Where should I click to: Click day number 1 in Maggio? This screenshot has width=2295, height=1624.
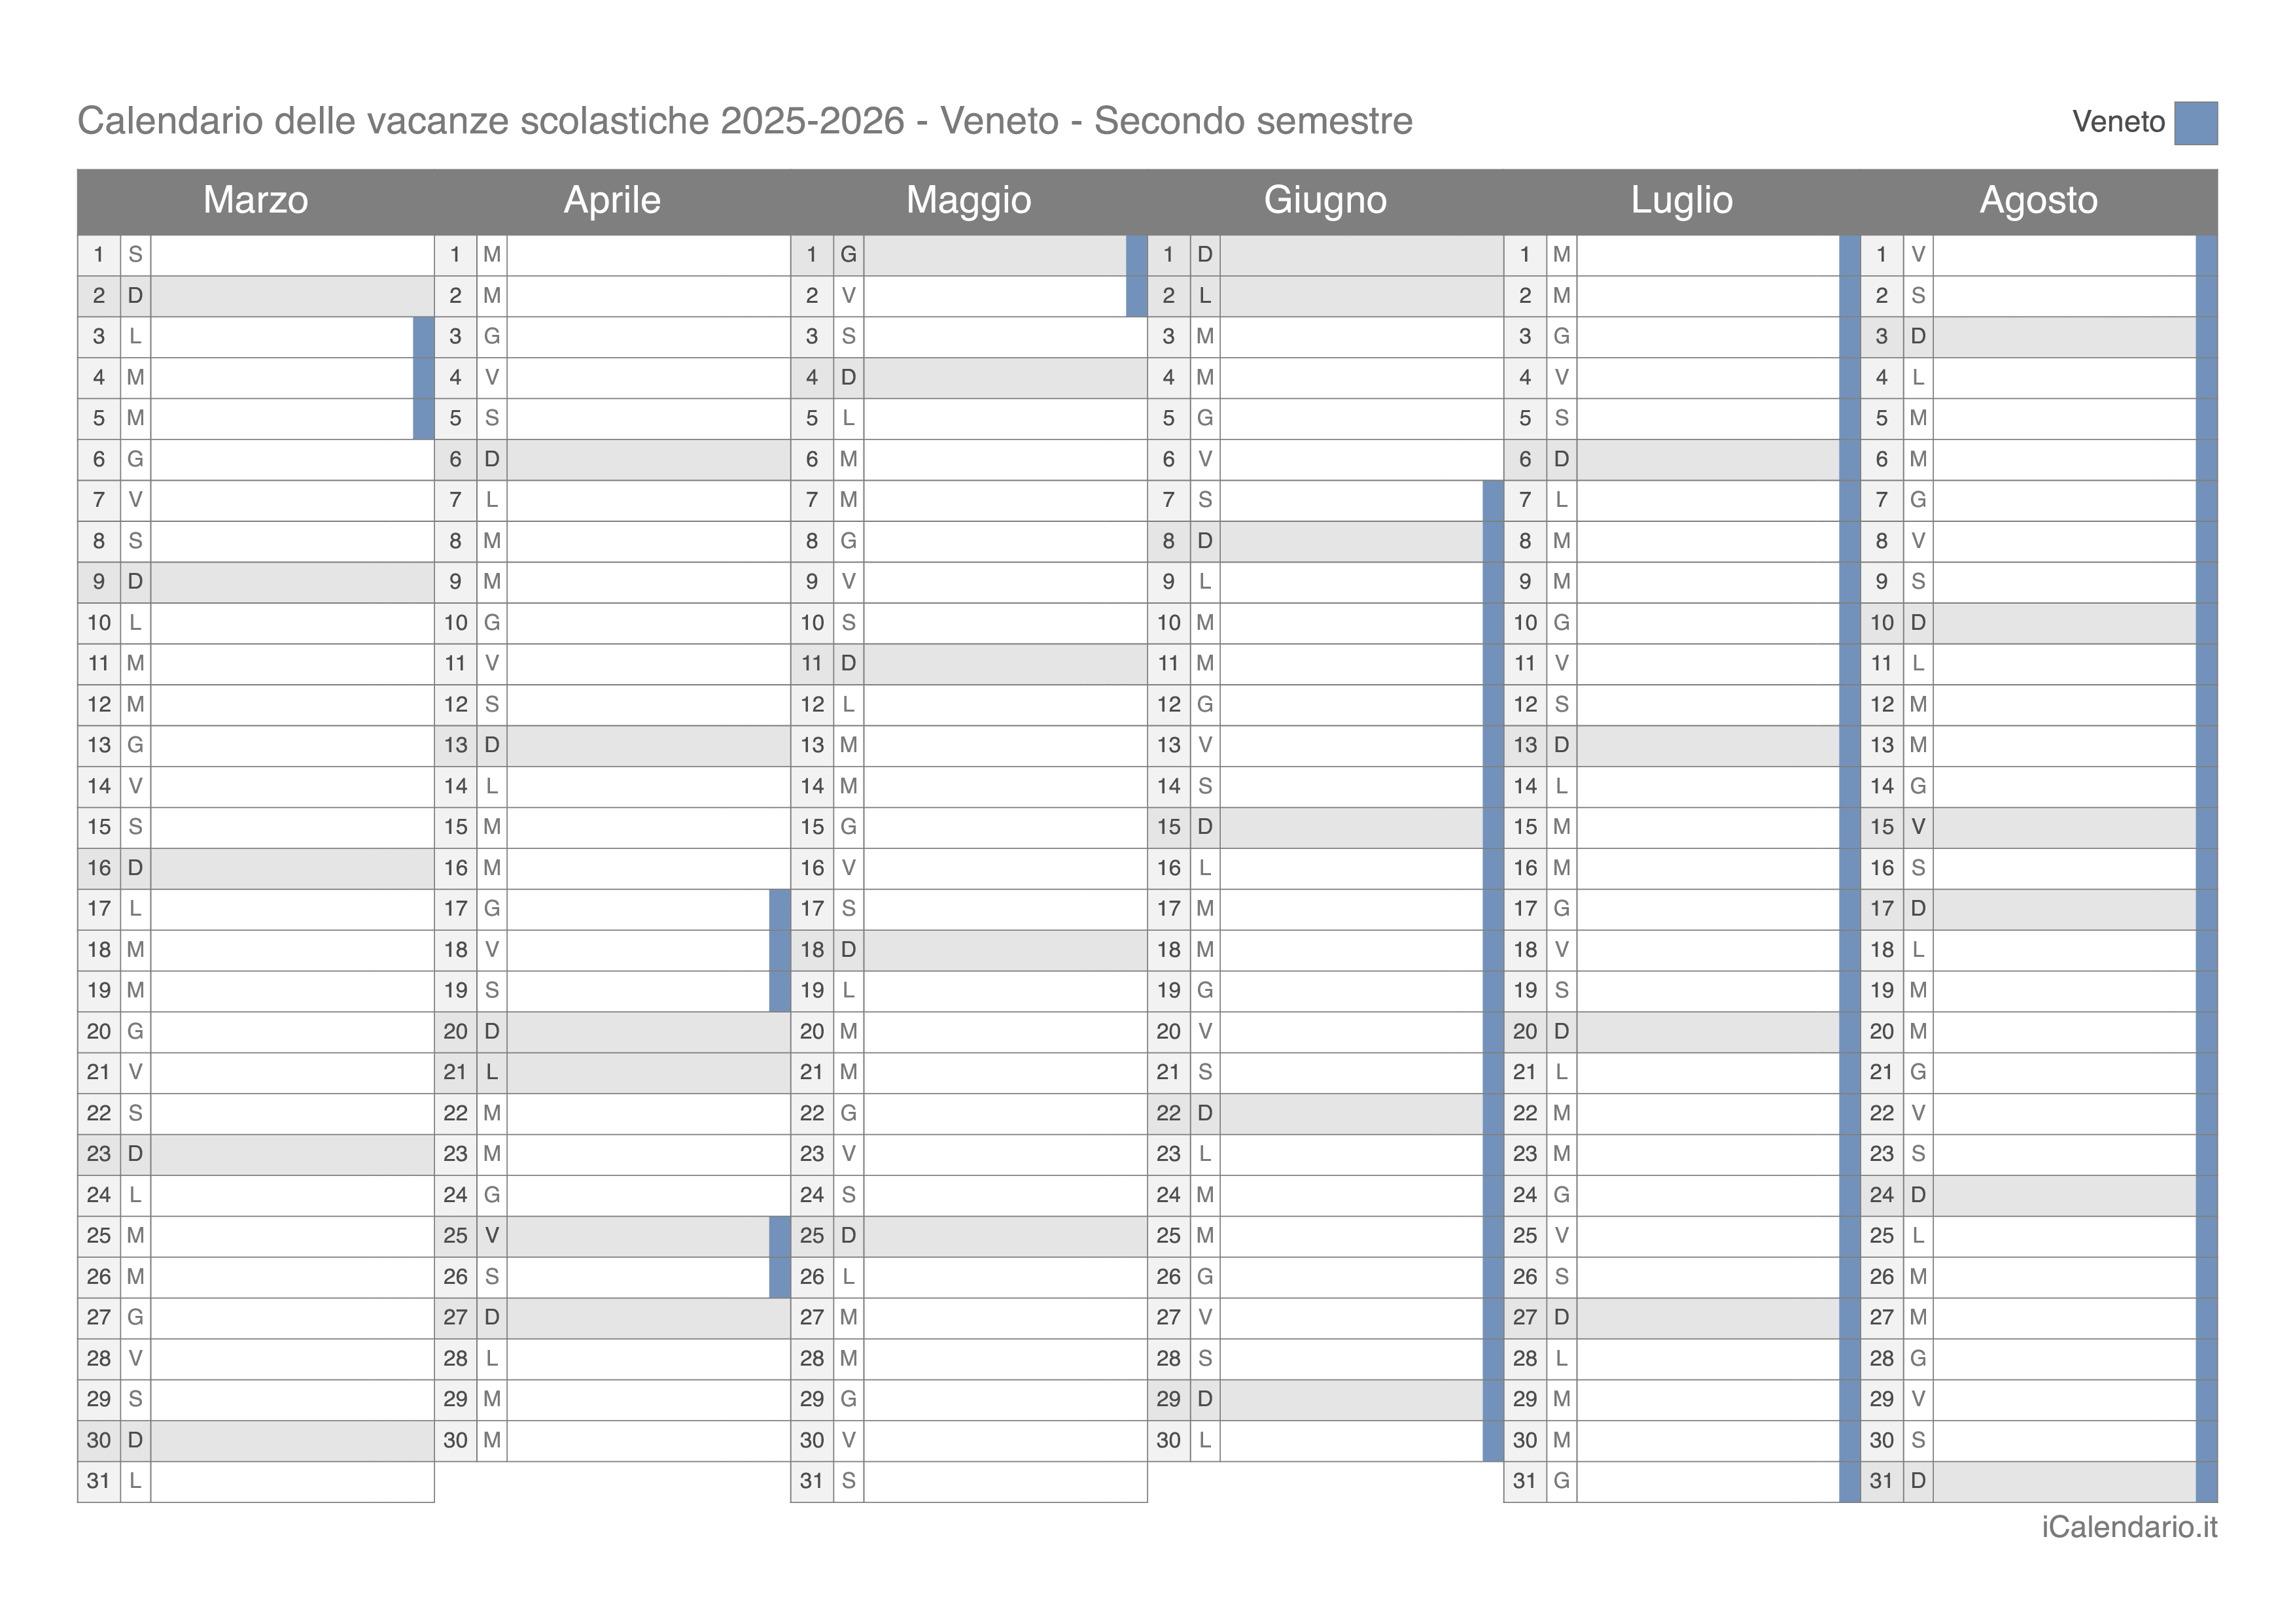(x=812, y=255)
